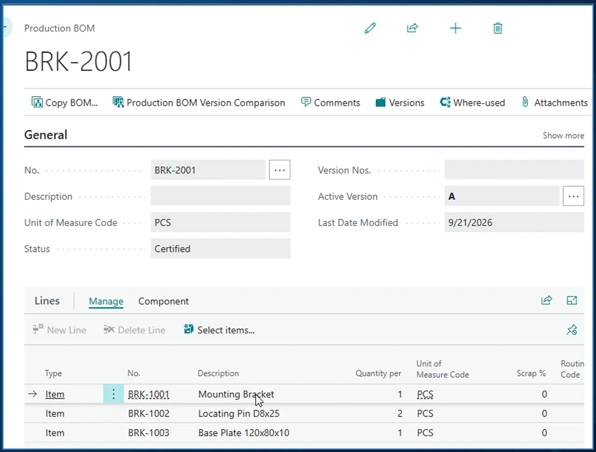Open Versions list
This screenshot has width=596, height=452.
(400, 102)
